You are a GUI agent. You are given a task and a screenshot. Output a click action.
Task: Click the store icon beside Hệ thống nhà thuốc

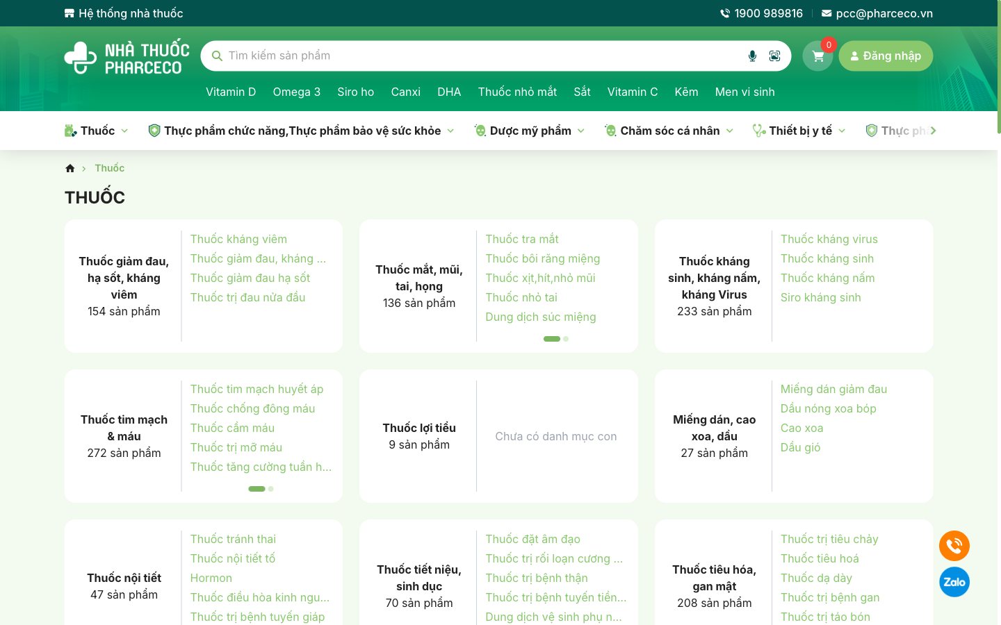[x=70, y=13]
